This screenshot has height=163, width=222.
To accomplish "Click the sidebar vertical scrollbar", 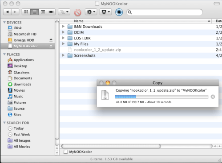I will click(57, 81).
